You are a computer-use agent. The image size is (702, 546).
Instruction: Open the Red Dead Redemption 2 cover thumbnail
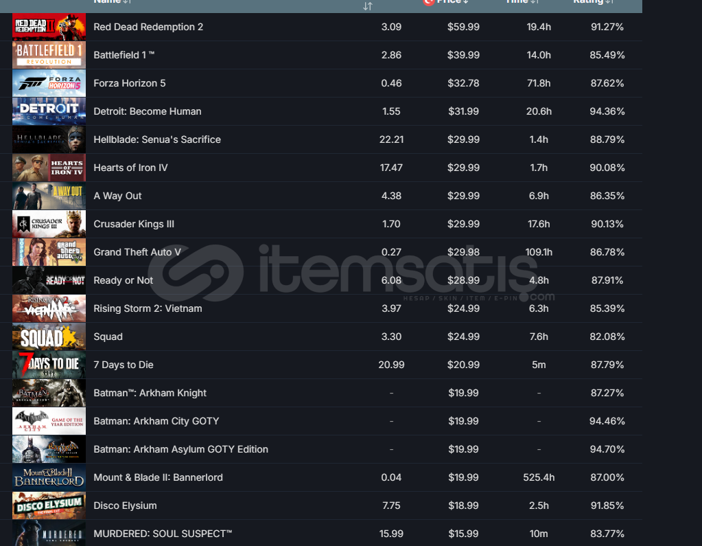pos(49,27)
